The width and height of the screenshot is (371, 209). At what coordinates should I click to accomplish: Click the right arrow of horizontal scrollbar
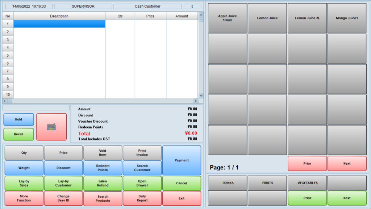[196, 101]
